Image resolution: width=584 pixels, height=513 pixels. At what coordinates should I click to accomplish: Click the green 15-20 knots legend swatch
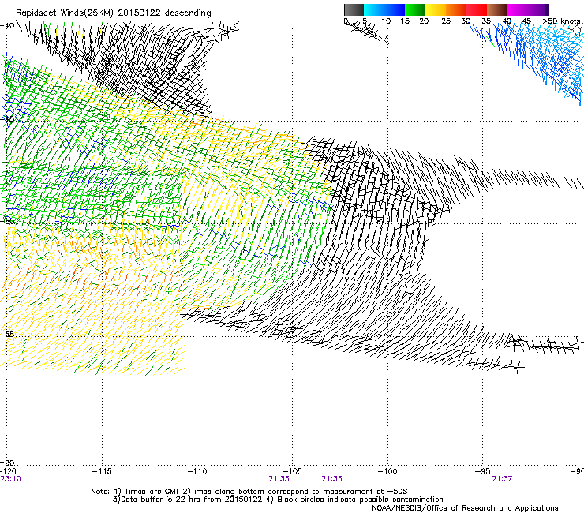(x=415, y=9)
